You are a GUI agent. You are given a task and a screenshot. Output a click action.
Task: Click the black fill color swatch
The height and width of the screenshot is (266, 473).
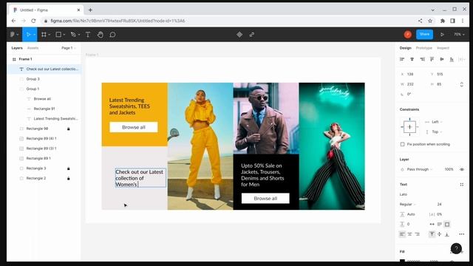(x=402, y=261)
